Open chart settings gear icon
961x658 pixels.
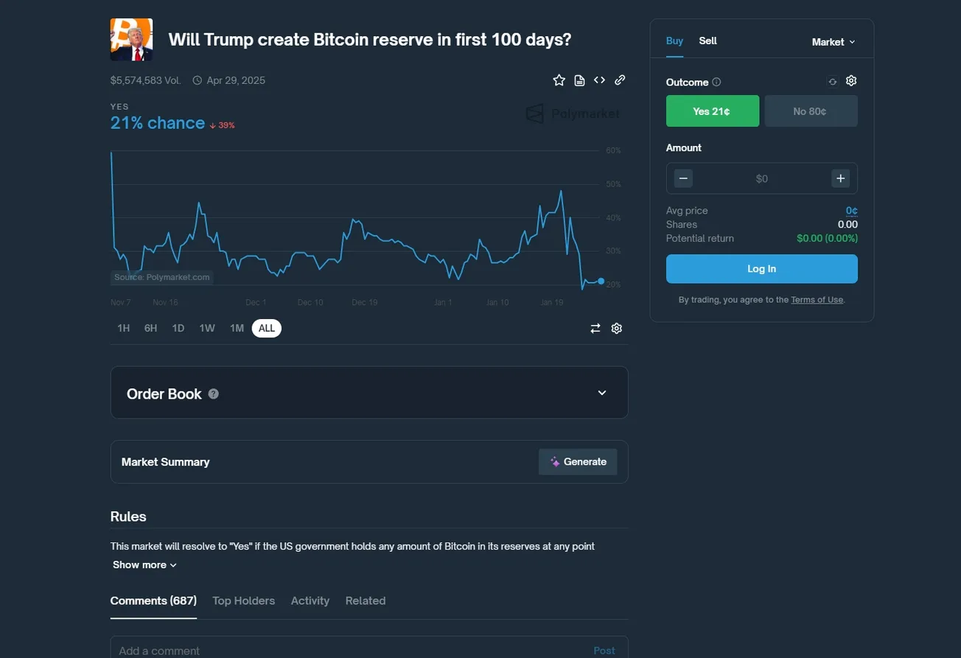617,329
